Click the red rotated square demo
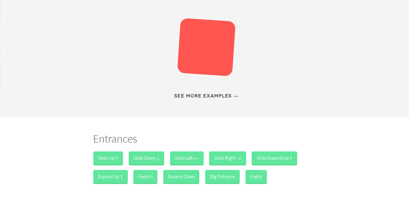The width and height of the screenshot is (409, 204). (207, 47)
